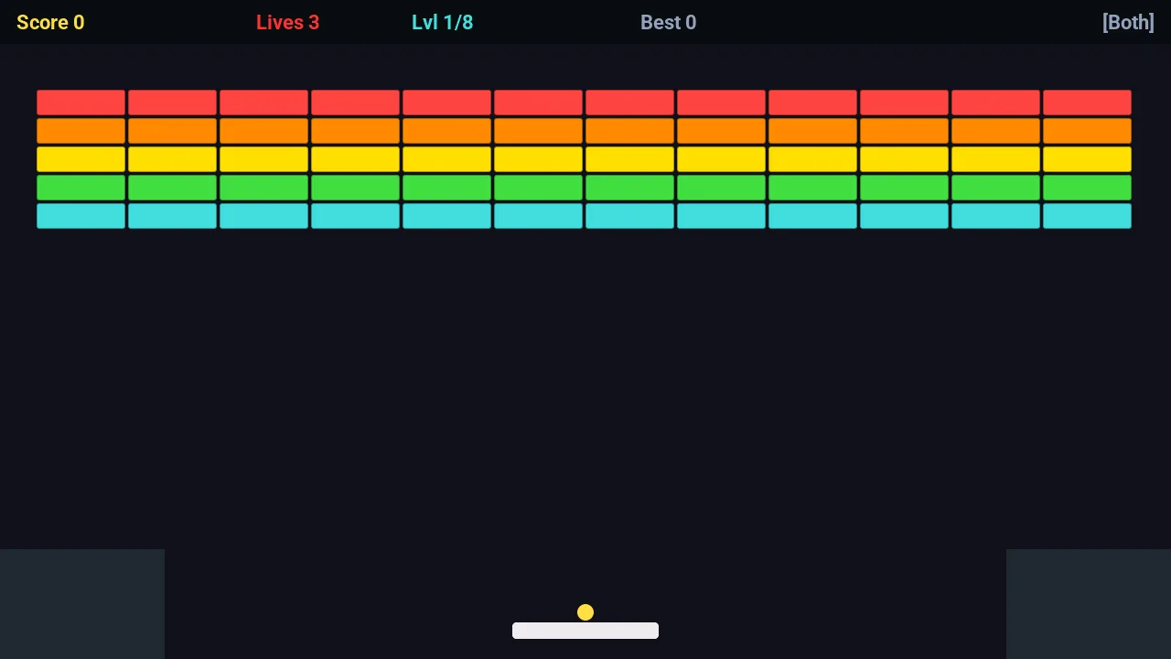This screenshot has width=1171, height=659.
Task: Click the white paddle
Action: 585,631
